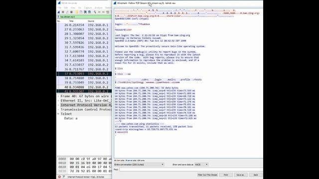The image size is (319, 179).
Task: Click the capture file properties status icon
Action: (x=63, y=177)
